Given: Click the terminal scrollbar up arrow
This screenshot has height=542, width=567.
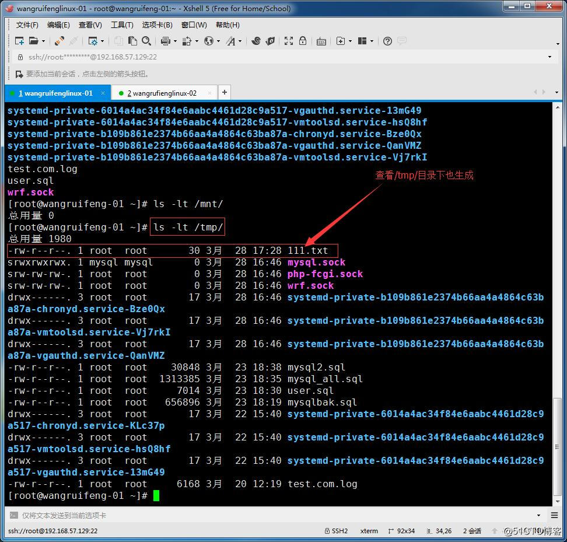Looking at the screenshot, I should (557, 107).
